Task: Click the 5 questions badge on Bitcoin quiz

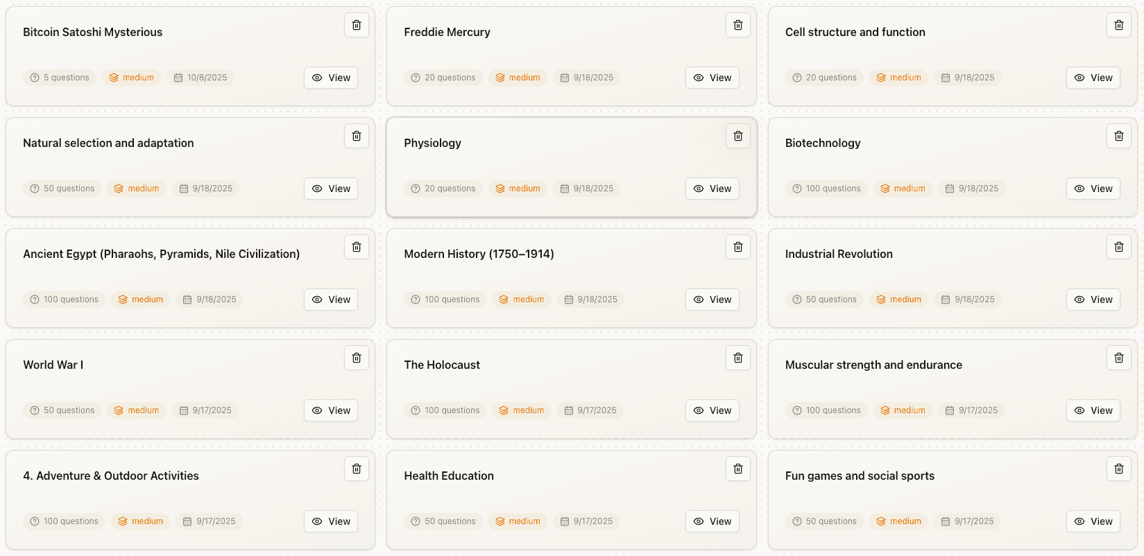Action: (60, 78)
